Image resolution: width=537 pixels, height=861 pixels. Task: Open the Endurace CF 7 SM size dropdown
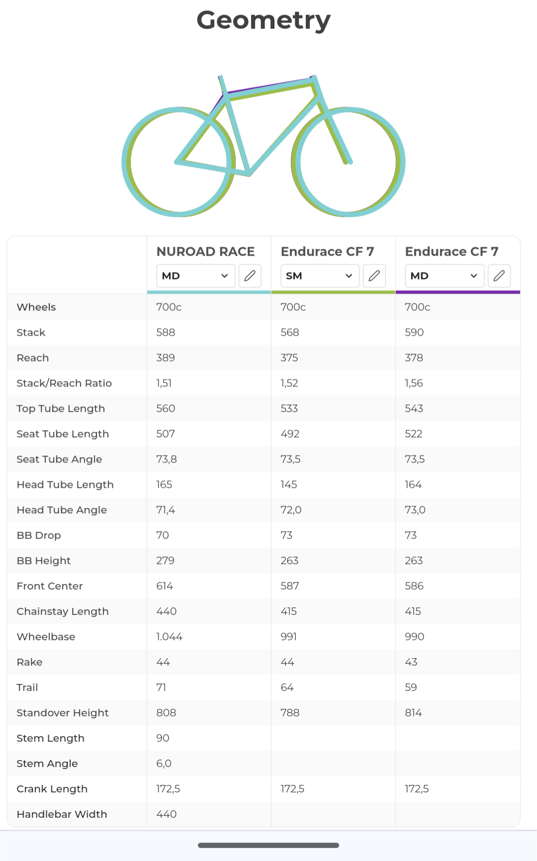pos(320,276)
